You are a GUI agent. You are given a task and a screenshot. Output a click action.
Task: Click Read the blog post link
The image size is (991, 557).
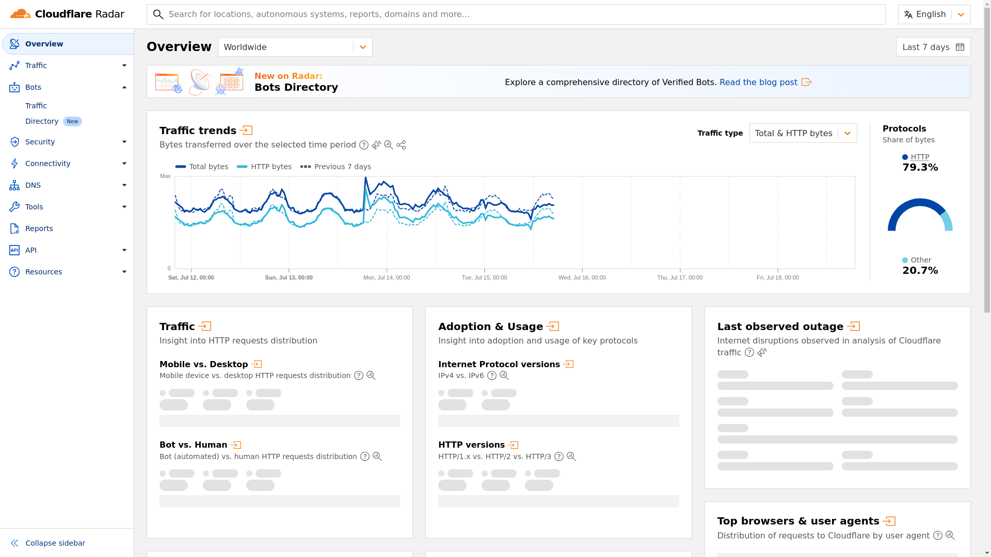(x=765, y=83)
